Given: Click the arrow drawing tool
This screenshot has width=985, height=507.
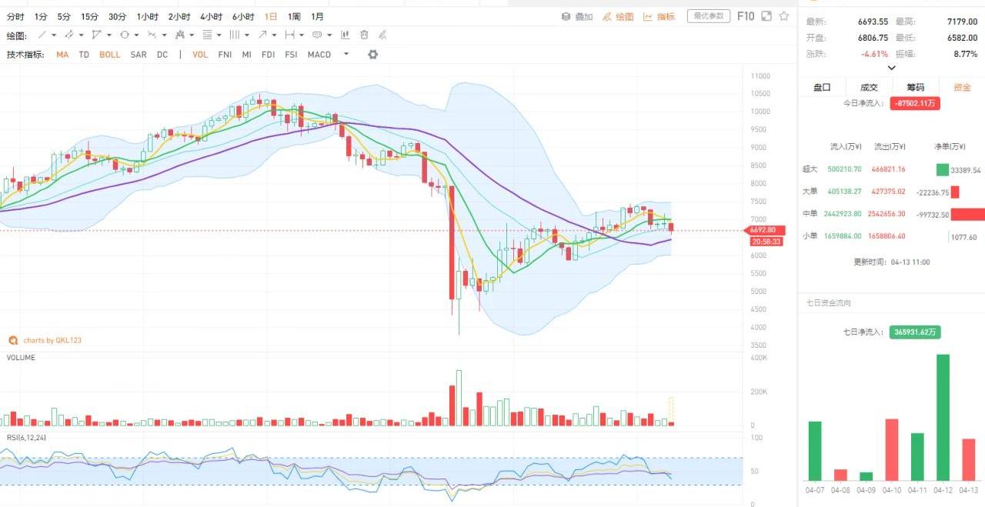Looking at the screenshot, I should point(263,35).
